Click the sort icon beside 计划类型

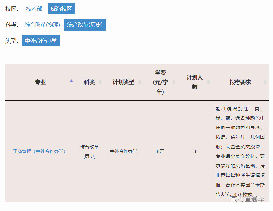pos(140,82)
